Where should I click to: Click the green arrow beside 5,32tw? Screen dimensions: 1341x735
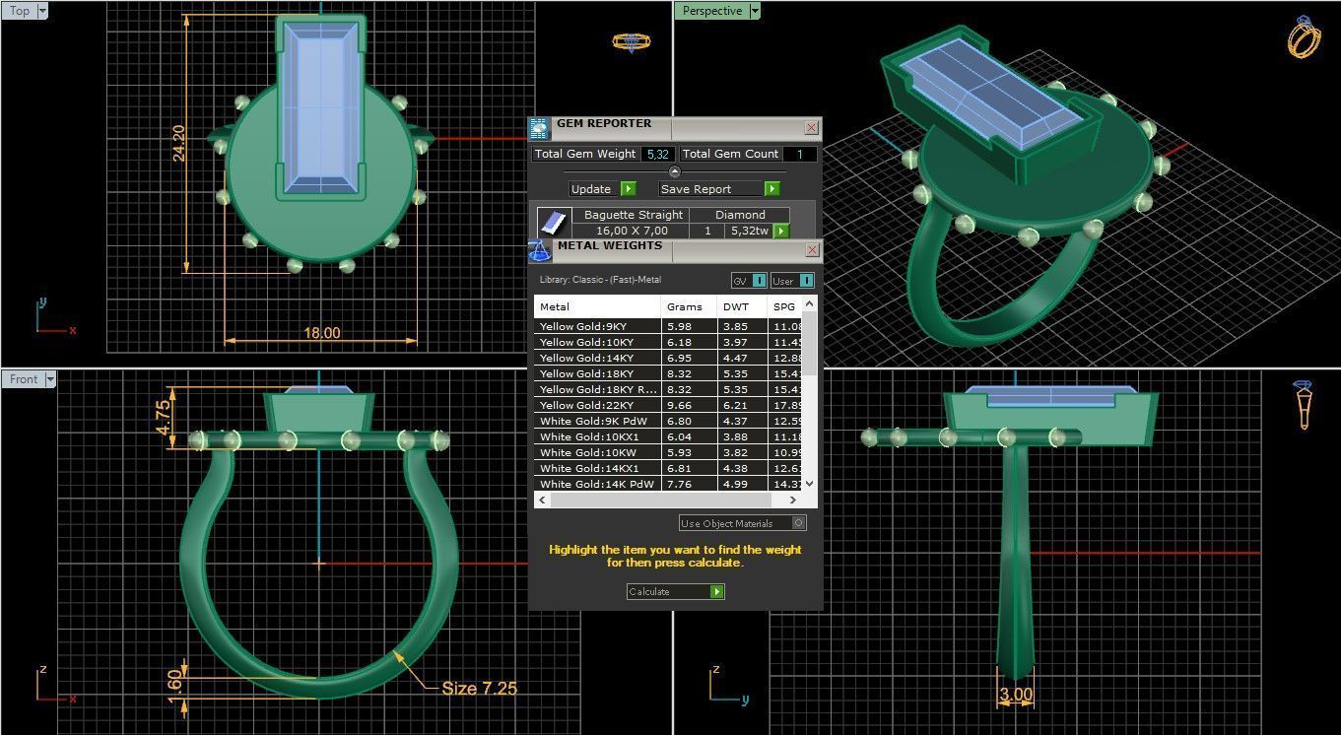click(x=781, y=231)
